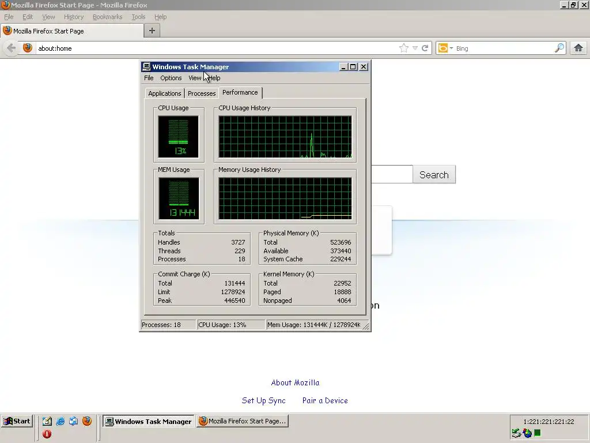The width and height of the screenshot is (590, 443).
Task: Click Commit Charge Peak value 446540
Action: [235, 301]
